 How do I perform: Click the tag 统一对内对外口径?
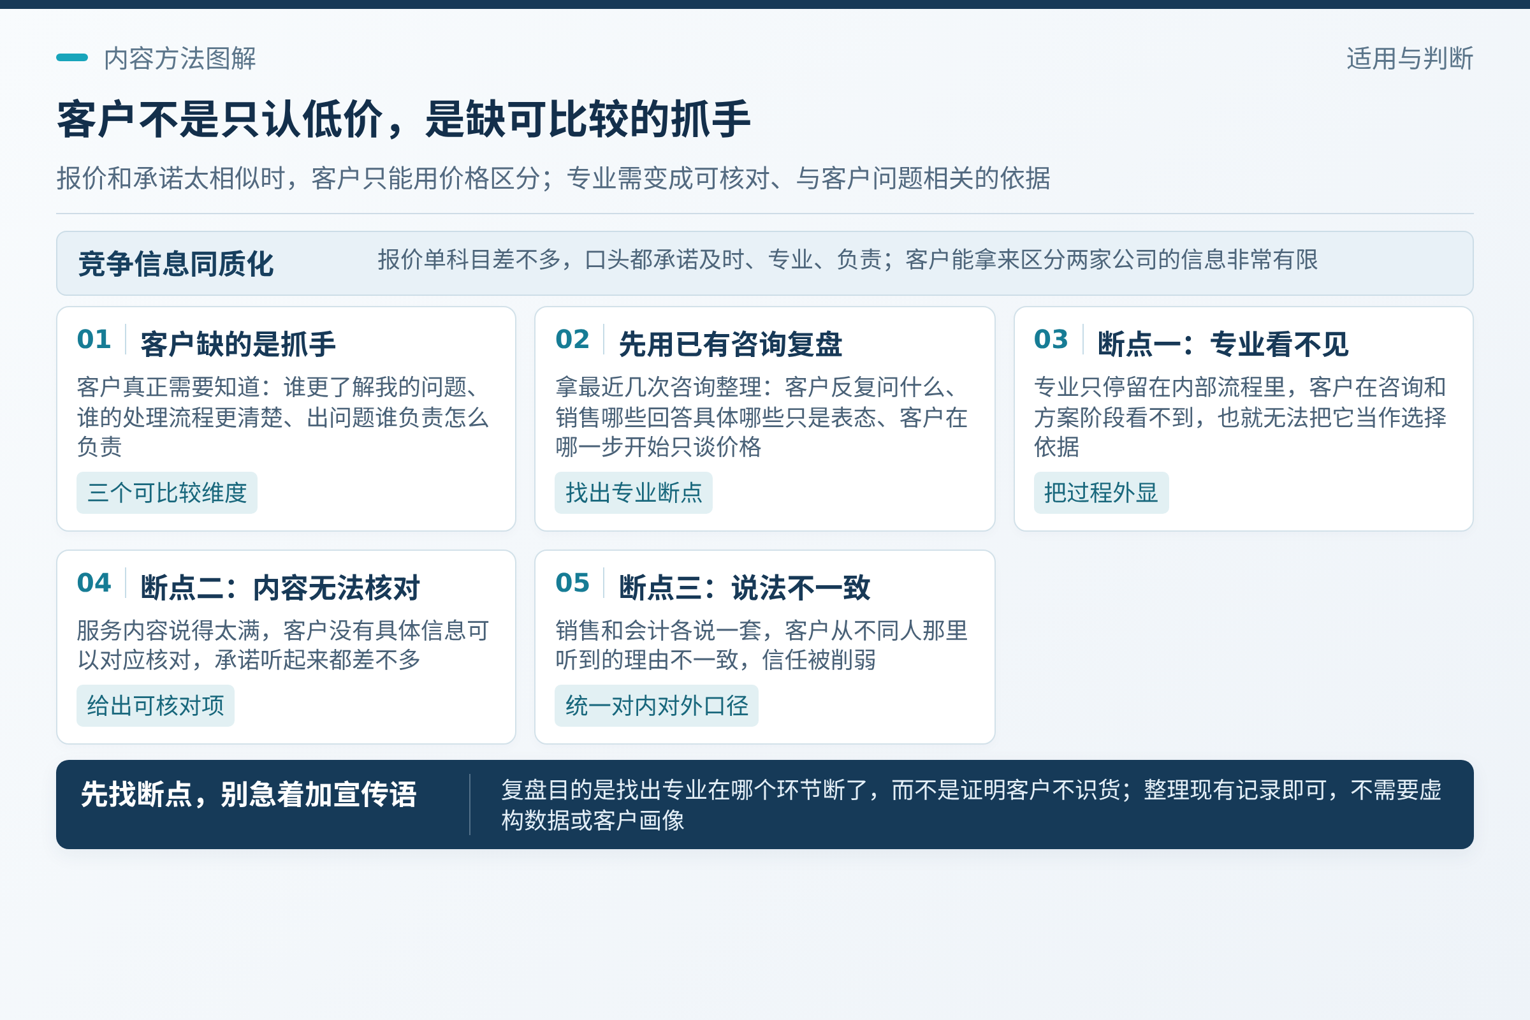pyautogui.click(x=657, y=705)
